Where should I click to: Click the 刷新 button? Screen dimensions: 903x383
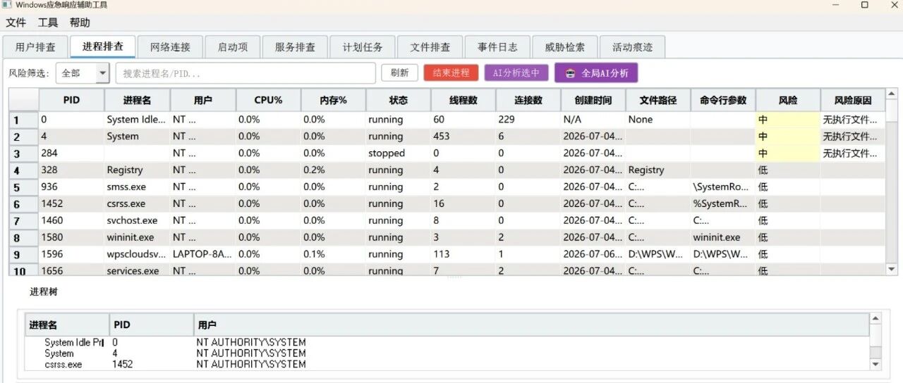(399, 73)
